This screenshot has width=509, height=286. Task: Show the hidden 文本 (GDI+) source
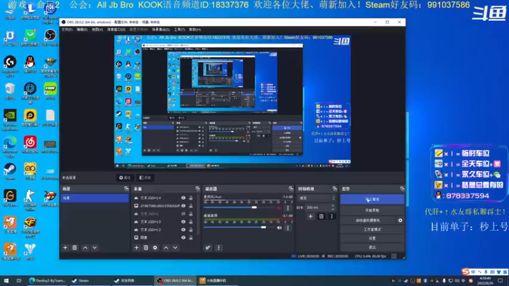coord(183,214)
